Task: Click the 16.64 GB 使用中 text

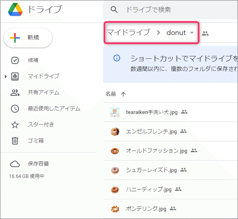Action: pos(27,176)
